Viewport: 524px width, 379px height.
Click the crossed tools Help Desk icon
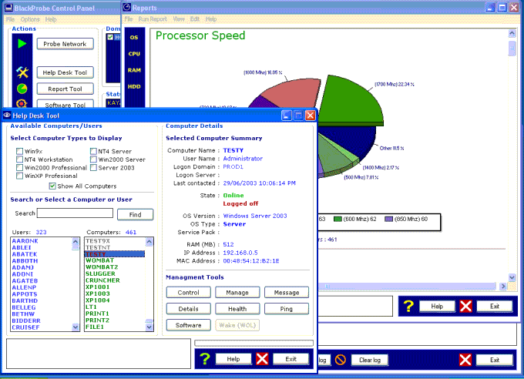(x=22, y=72)
